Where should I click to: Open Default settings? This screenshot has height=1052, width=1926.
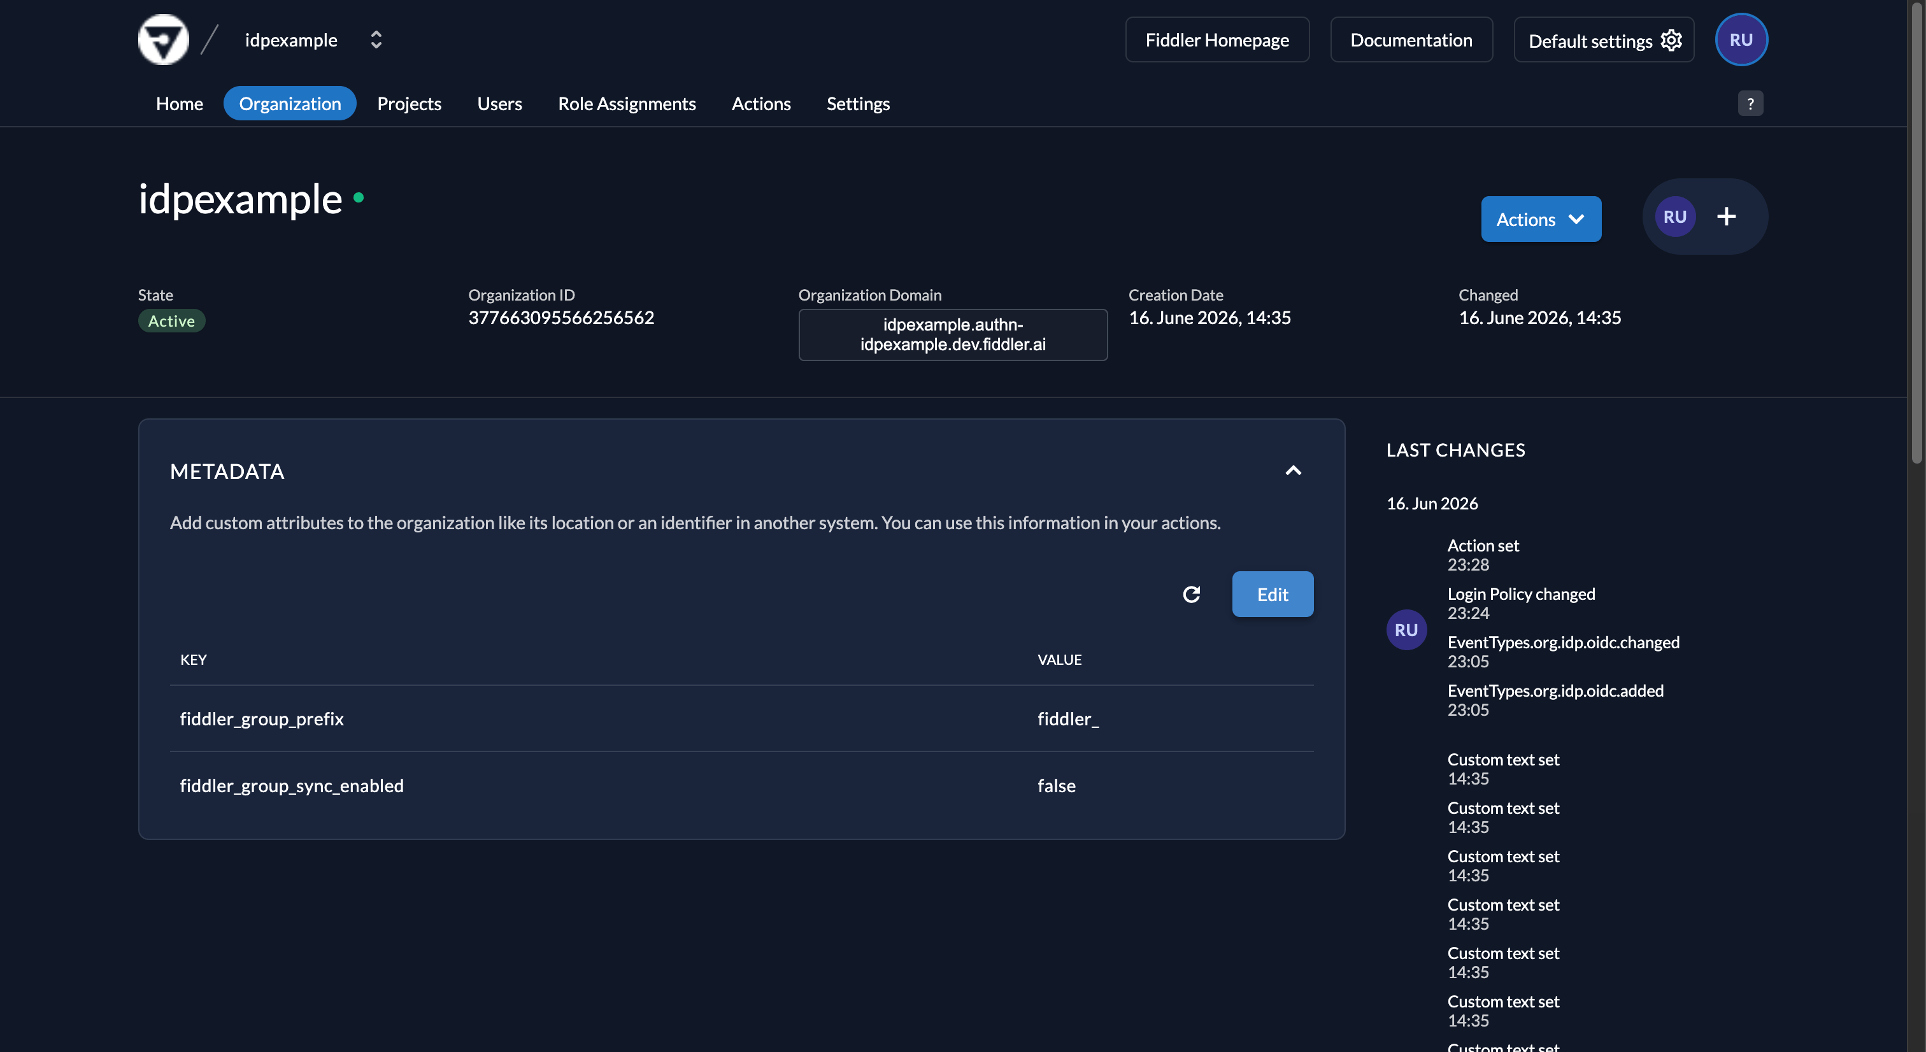click(x=1603, y=39)
